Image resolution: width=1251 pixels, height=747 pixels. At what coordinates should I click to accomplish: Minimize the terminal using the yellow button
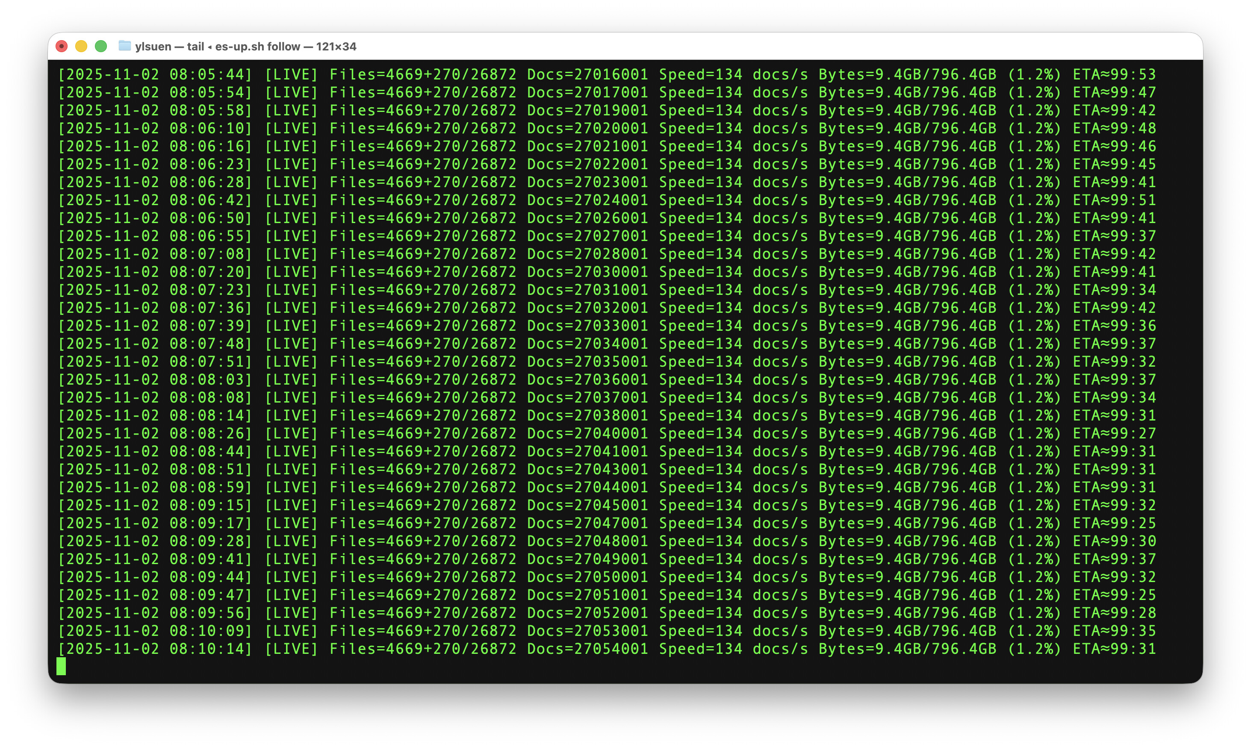pyautogui.click(x=81, y=46)
